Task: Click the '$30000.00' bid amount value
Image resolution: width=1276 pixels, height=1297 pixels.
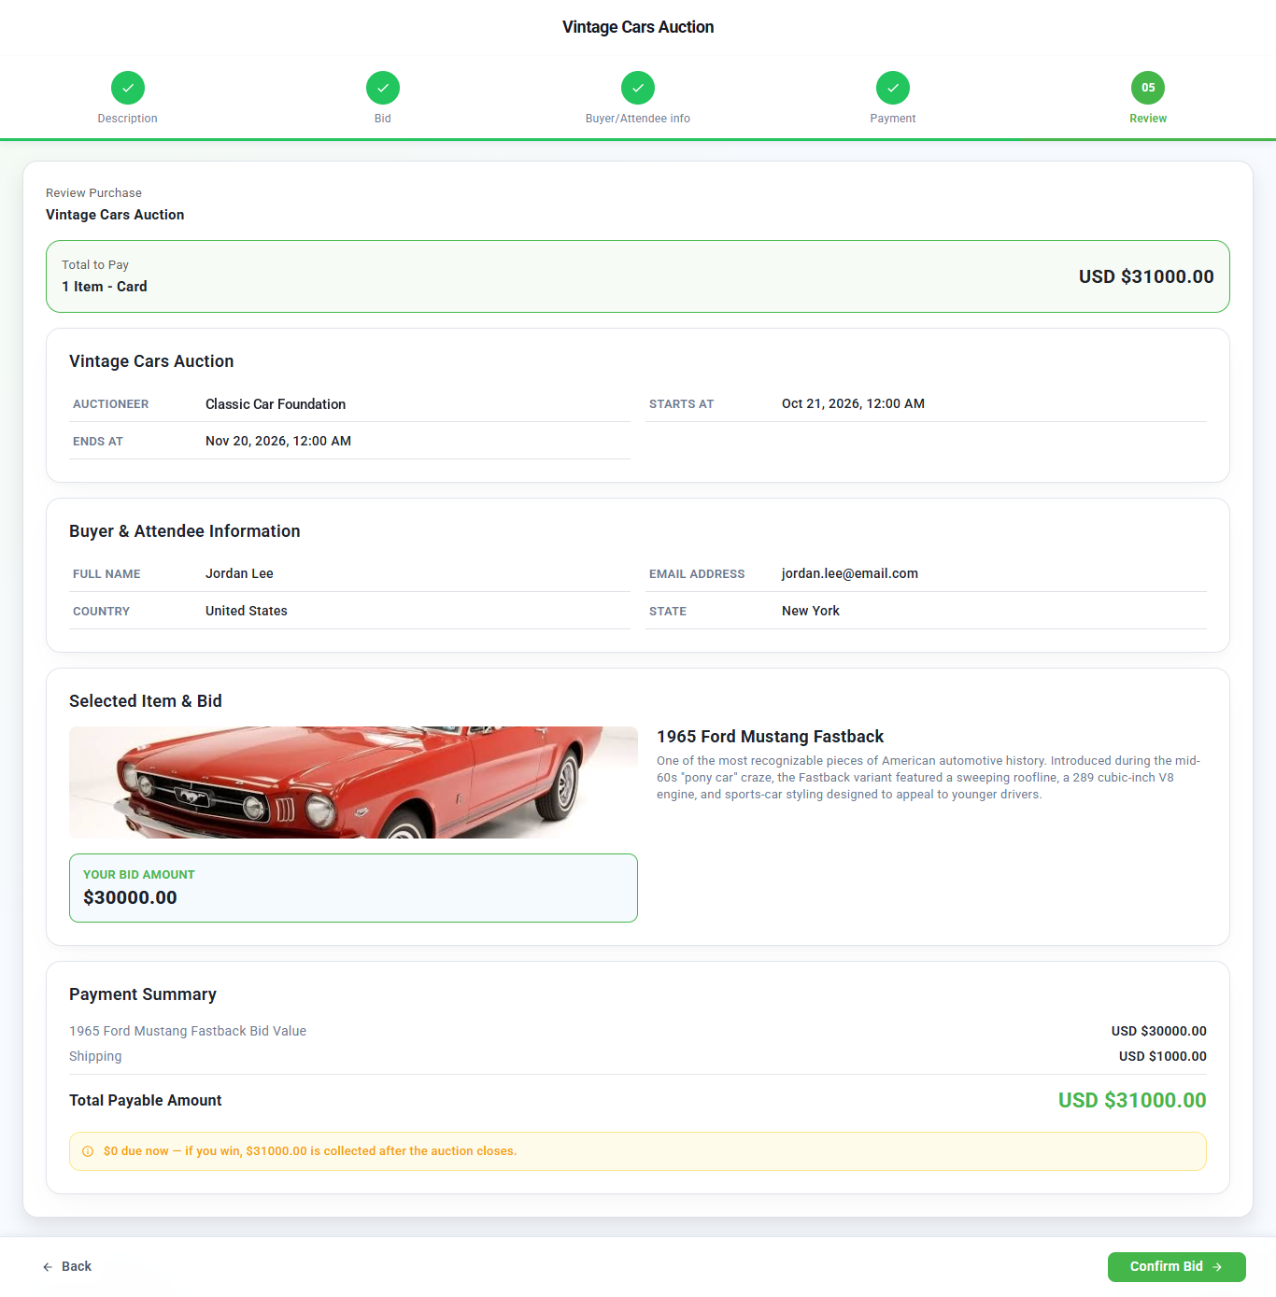Action: (130, 897)
